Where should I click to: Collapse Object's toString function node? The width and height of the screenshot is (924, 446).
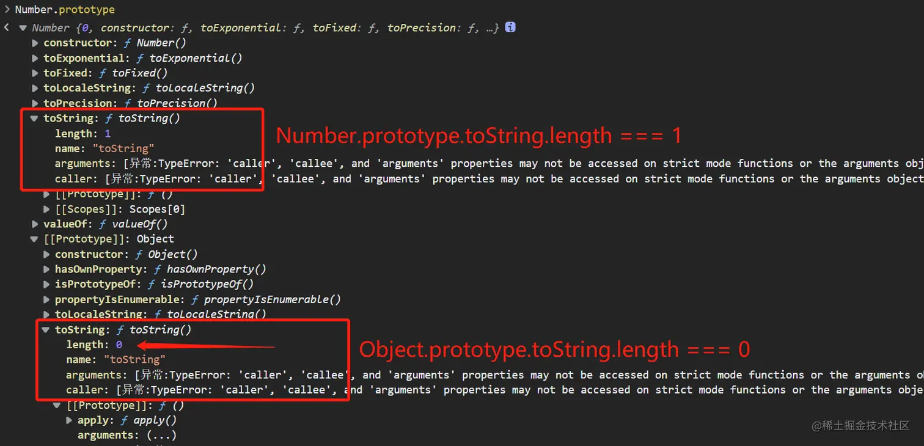[46, 330]
